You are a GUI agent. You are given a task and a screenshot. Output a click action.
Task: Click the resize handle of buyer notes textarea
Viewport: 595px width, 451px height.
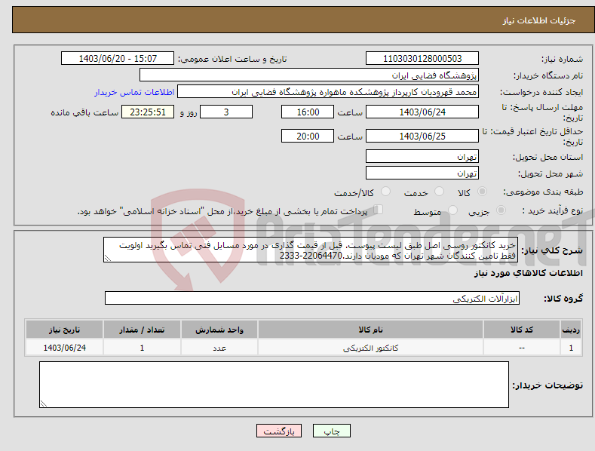44,403
